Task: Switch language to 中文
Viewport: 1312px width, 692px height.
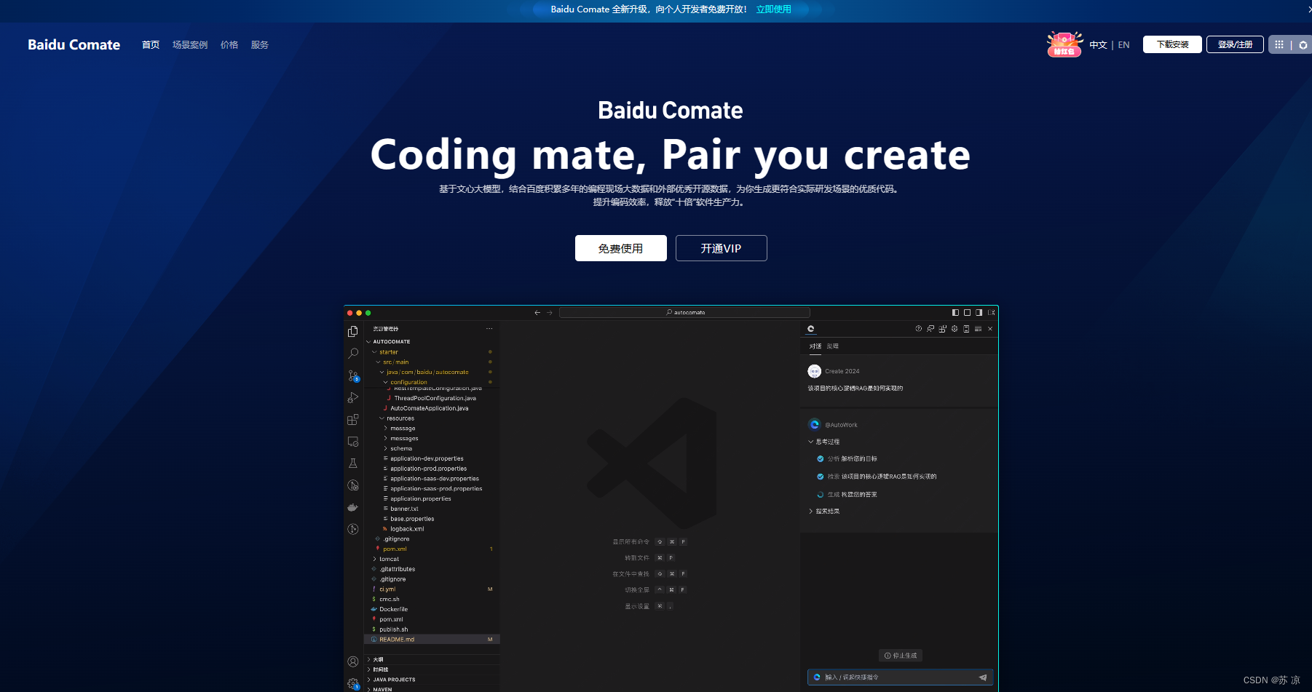Action: coord(1098,45)
